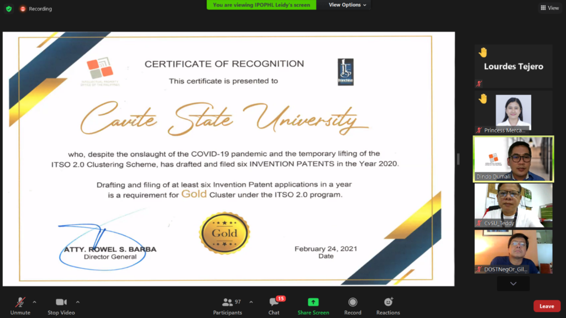Click the View layout button
This screenshot has height=318, width=566.
(550, 8)
